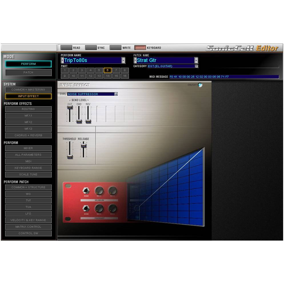Open the Input Effect page
The height and width of the screenshot is (284, 284).
29,96
